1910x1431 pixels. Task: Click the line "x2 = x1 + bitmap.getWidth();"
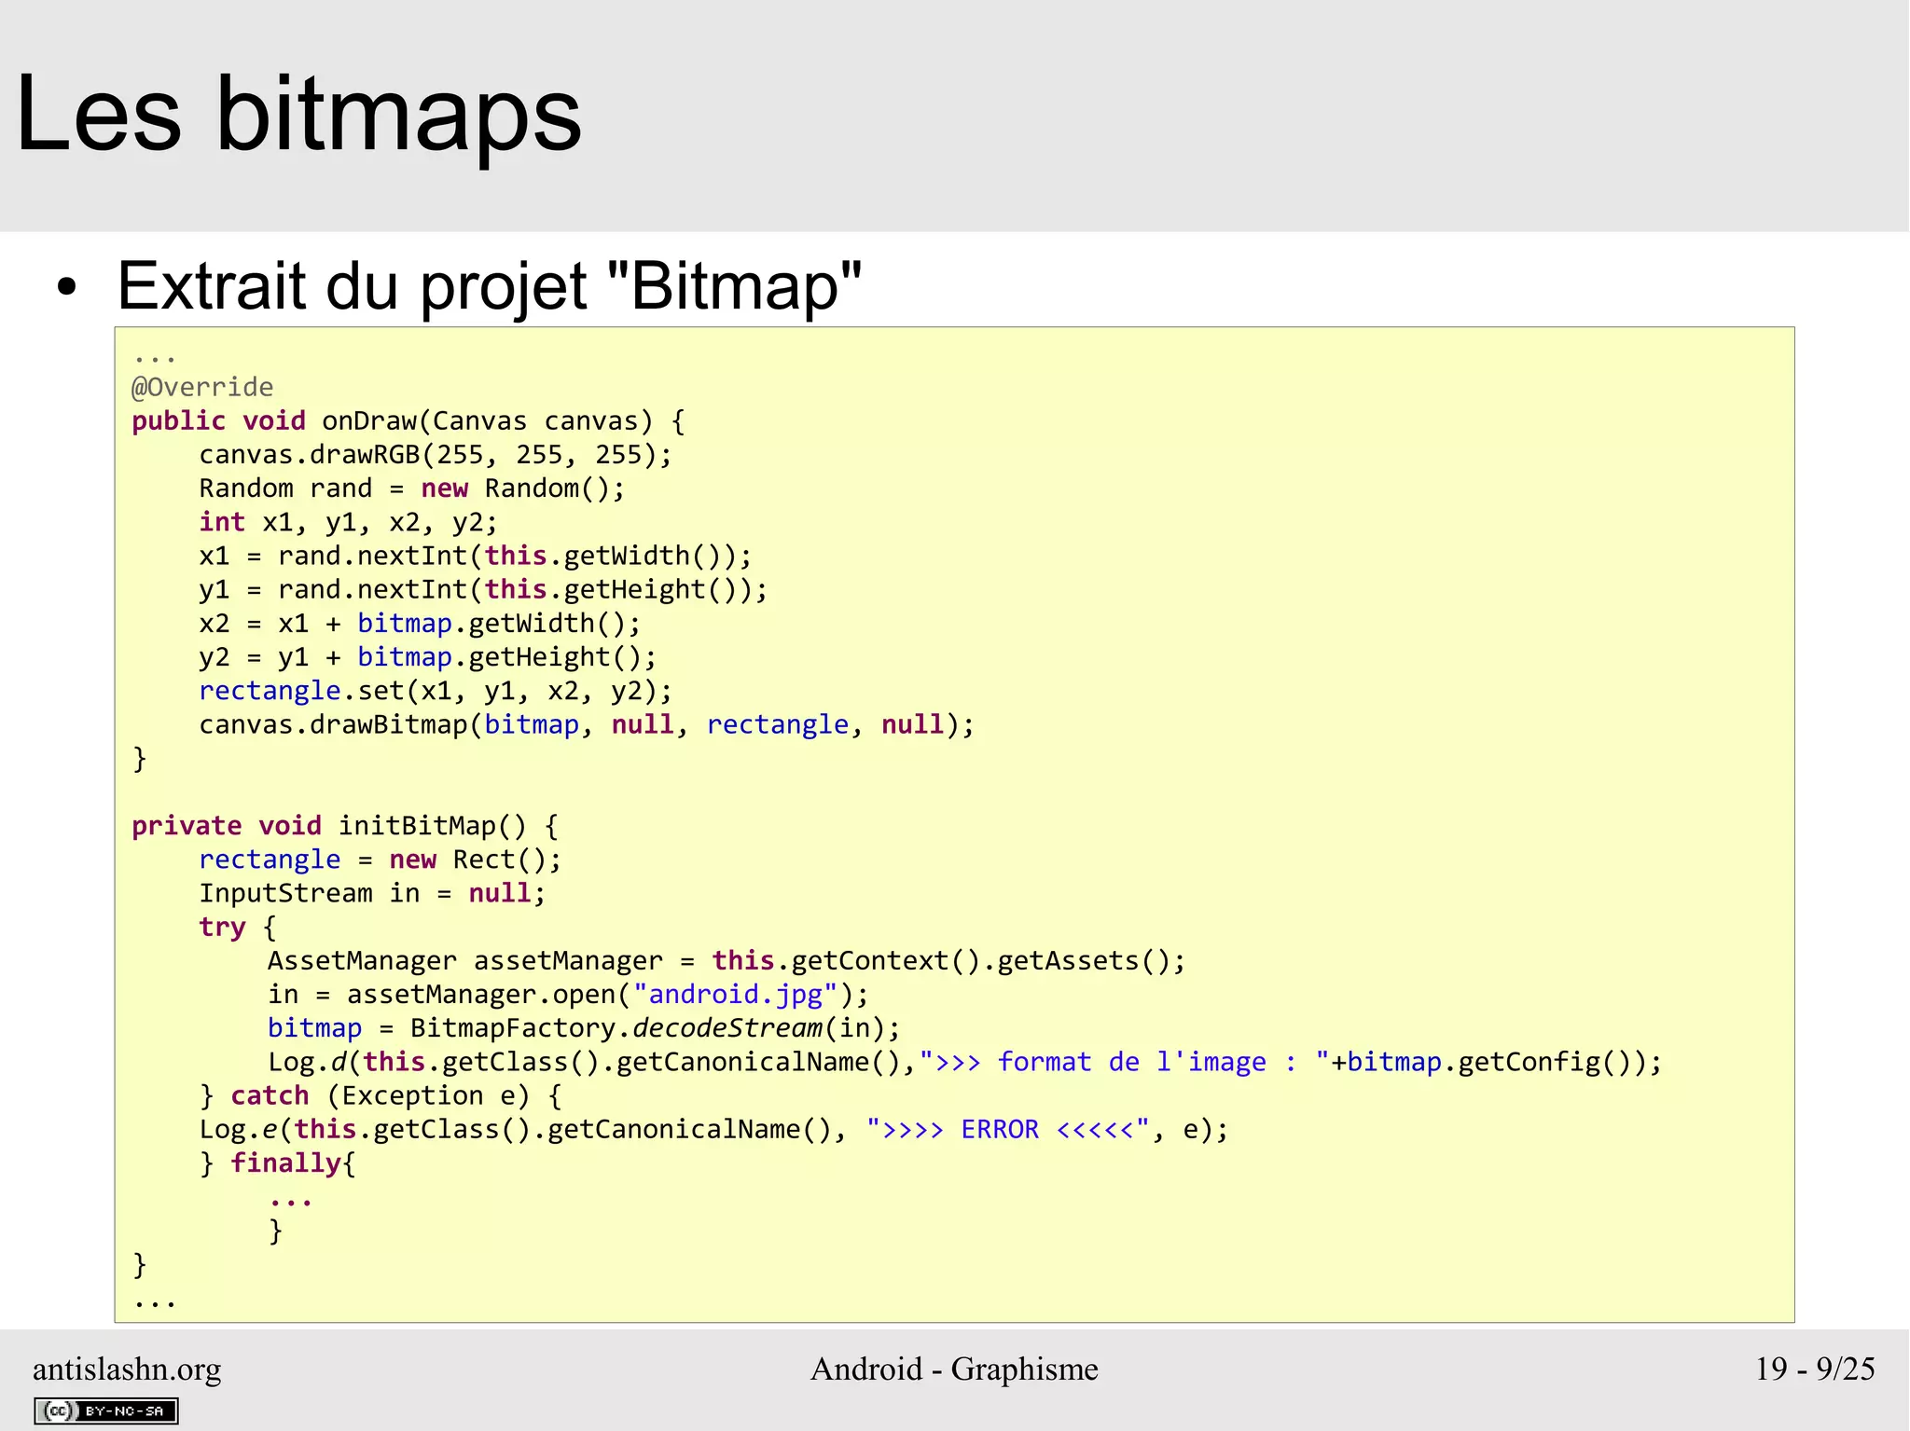pyautogui.click(x=420, y=623)
